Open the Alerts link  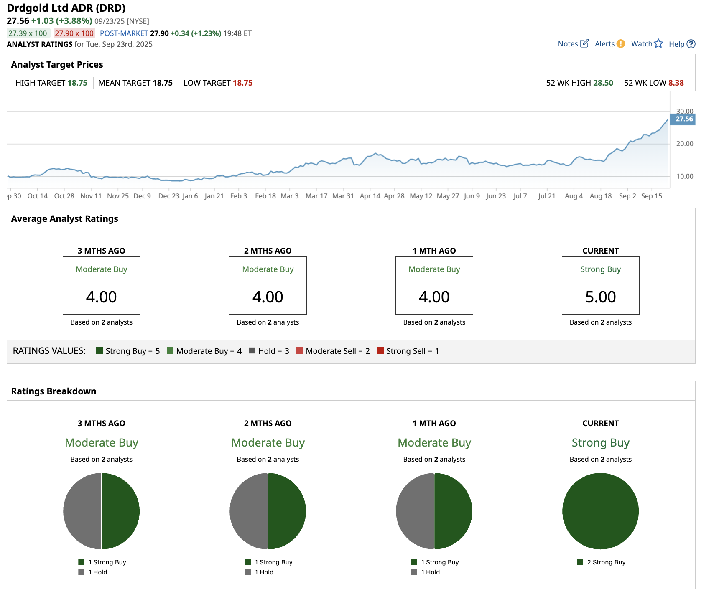[x=604, y=44]
